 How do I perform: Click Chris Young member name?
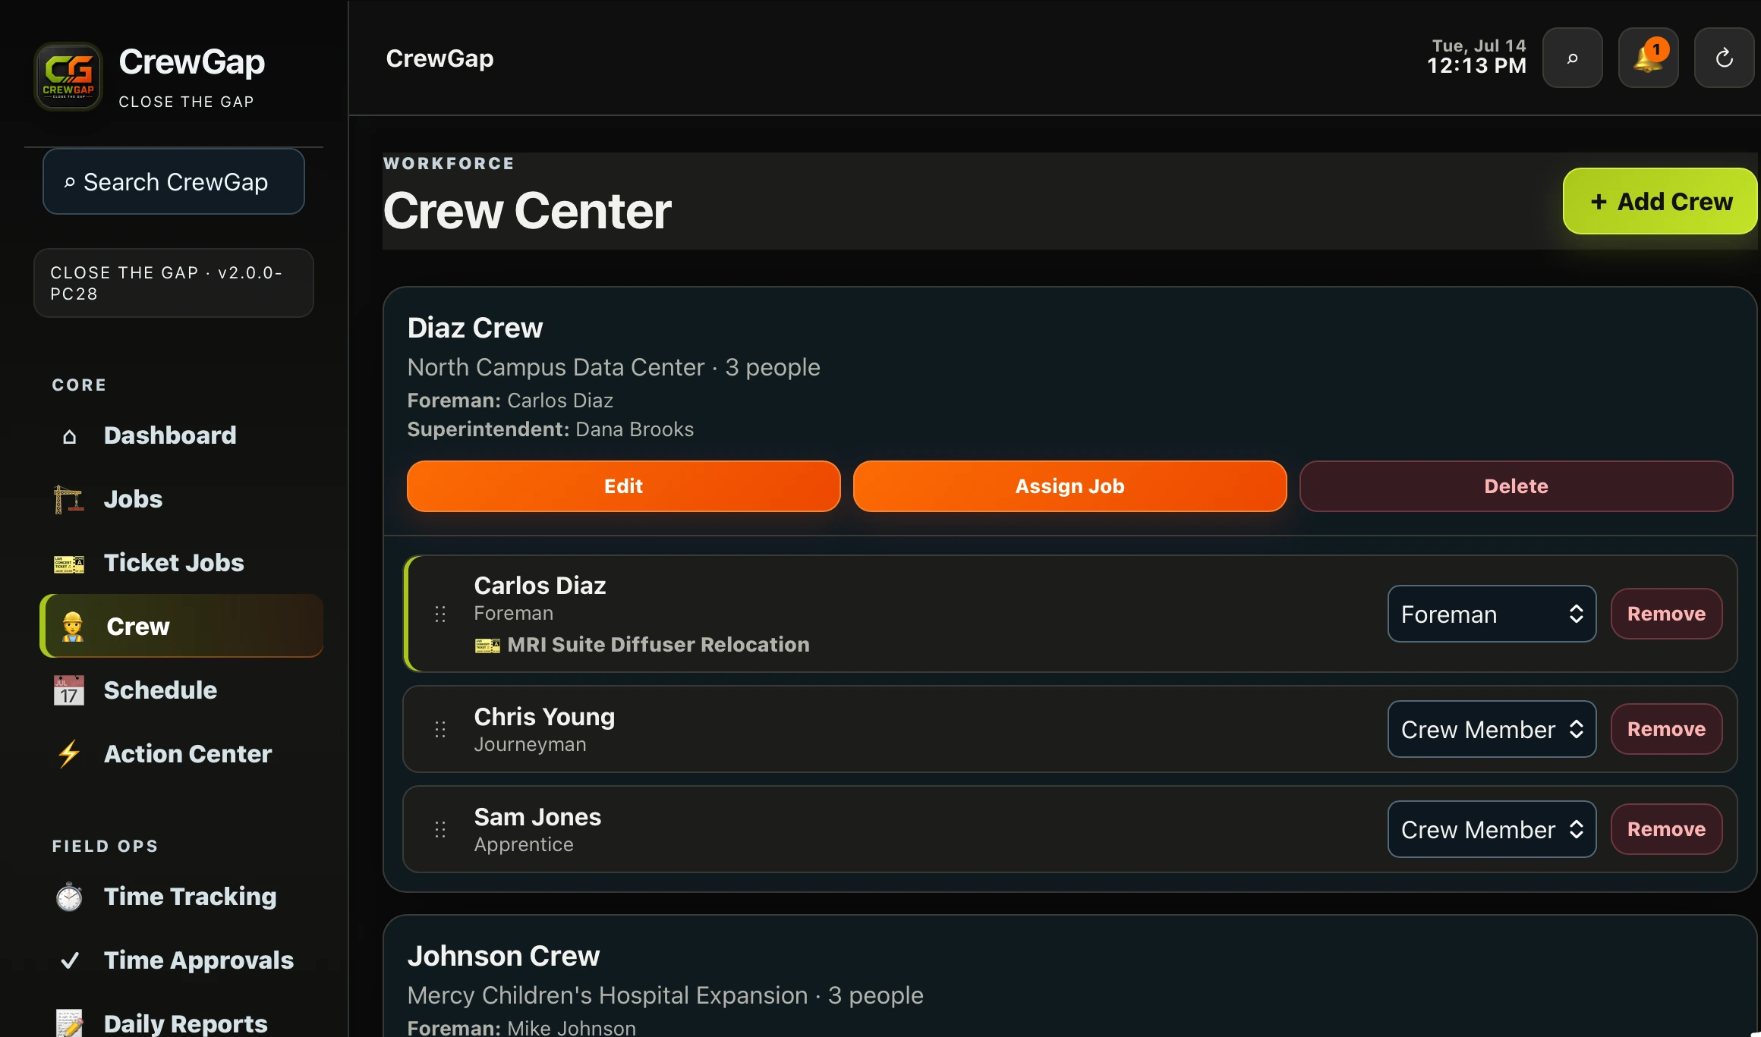pyautogui.click(x=544, y=717)
